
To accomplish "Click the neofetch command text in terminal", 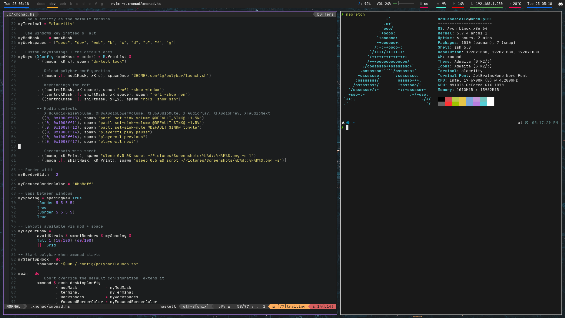I will (x=355, y=14).
